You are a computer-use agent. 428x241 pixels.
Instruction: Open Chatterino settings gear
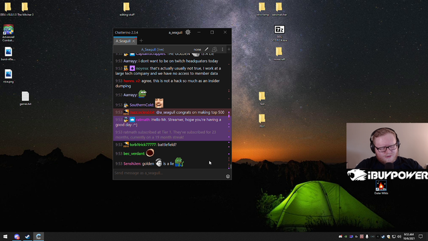pyautogui.click(x=188, y=32)
